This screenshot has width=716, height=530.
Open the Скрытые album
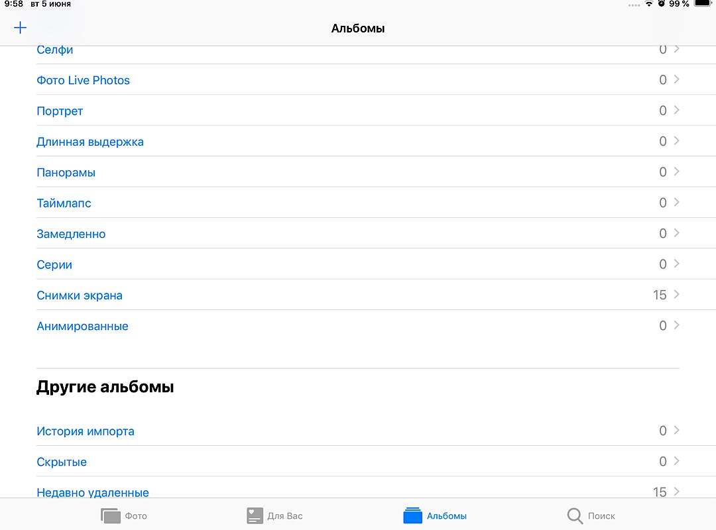[x=62, y=462]
